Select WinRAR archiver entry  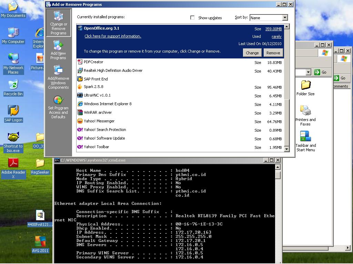pos(98,112)
